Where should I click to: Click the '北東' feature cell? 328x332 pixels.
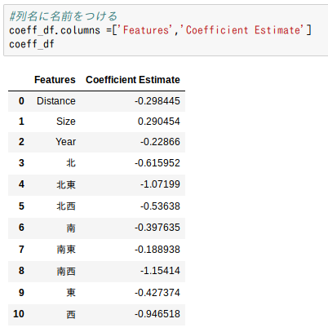pyautogui.click(x=66, y=184)
